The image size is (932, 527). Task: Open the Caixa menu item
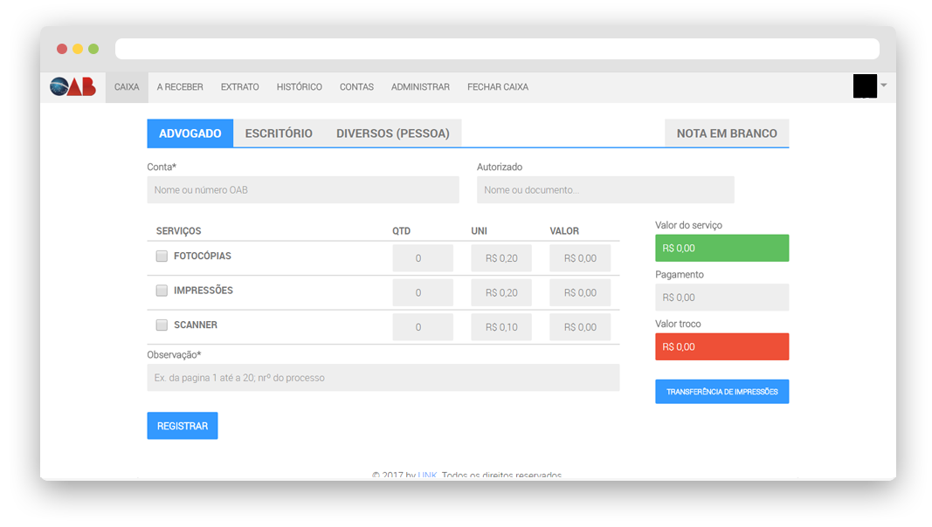[x=127, y=87]
